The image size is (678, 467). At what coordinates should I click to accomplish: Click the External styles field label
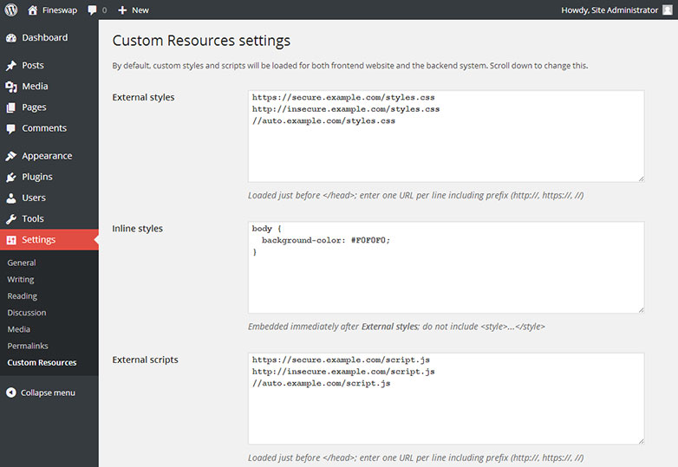point(143,97)
